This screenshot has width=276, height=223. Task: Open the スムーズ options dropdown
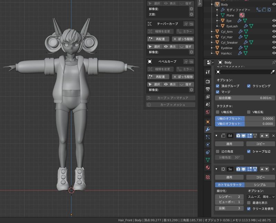tap(261, 196)
